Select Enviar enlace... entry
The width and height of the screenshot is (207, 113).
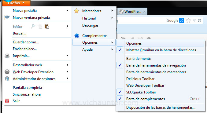tap(25, 49)
